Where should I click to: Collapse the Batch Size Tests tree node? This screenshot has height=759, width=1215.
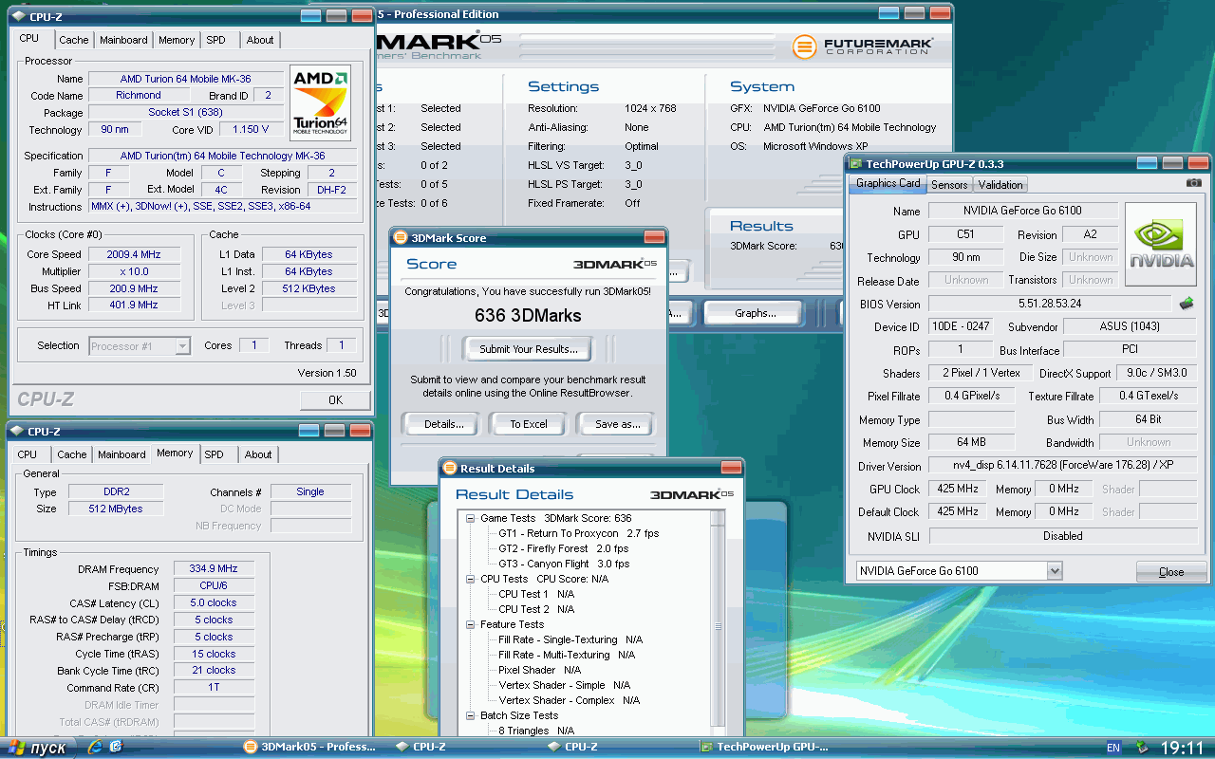pos(470,715)
